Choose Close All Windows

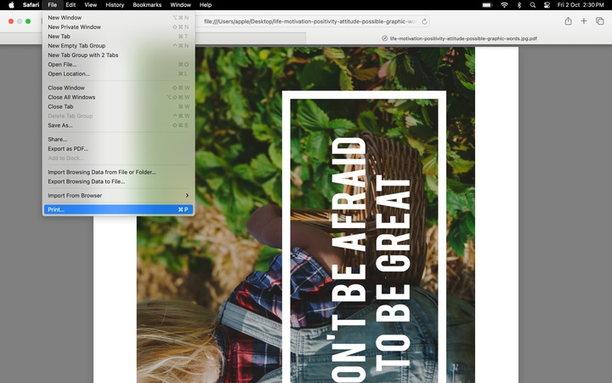coord(118,97)
